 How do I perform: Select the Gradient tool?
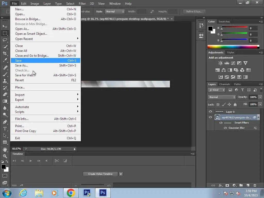5,101
